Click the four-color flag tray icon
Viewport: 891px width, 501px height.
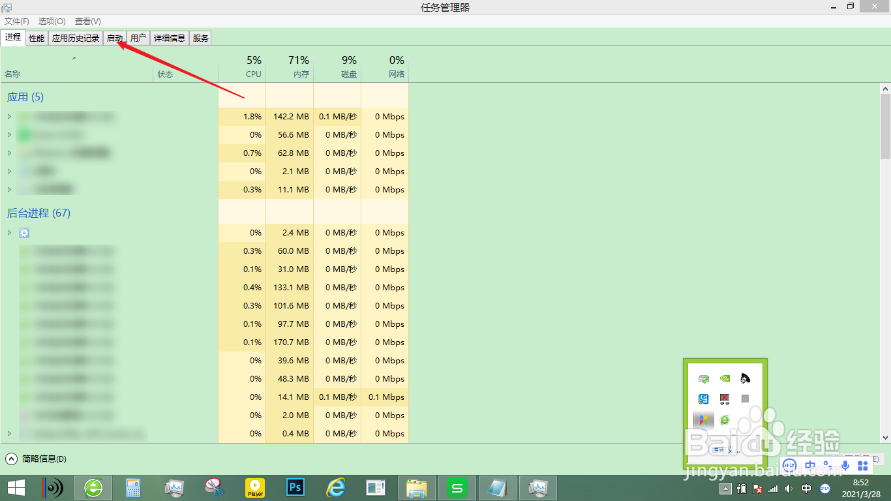(x=704, y=419)
